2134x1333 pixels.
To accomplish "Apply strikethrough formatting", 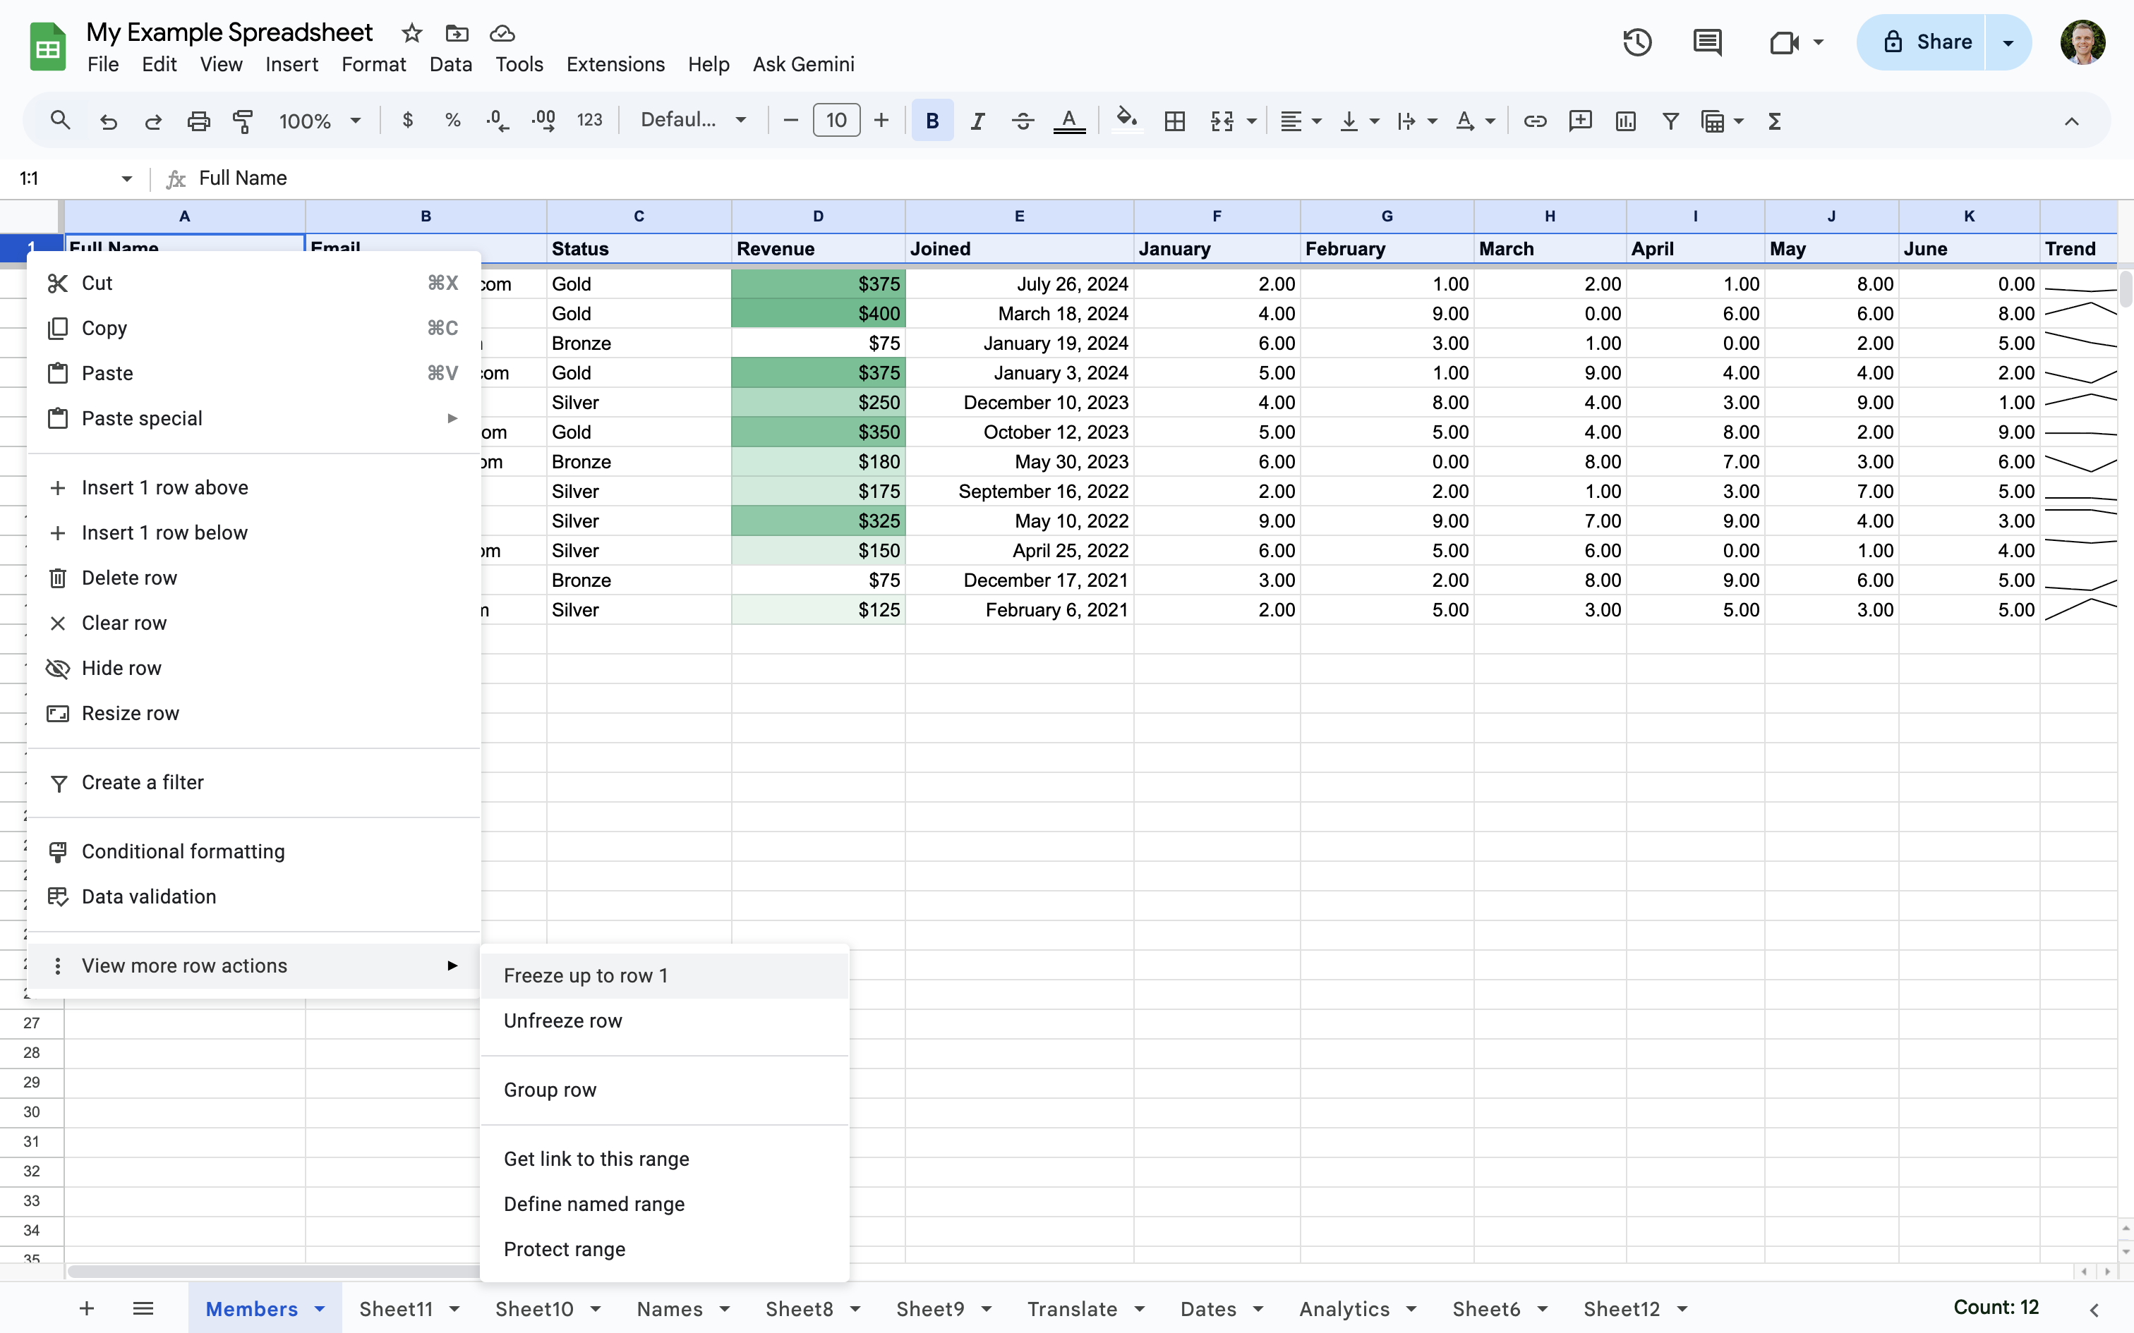I will pyautogui.click(x=1022, y=121).
